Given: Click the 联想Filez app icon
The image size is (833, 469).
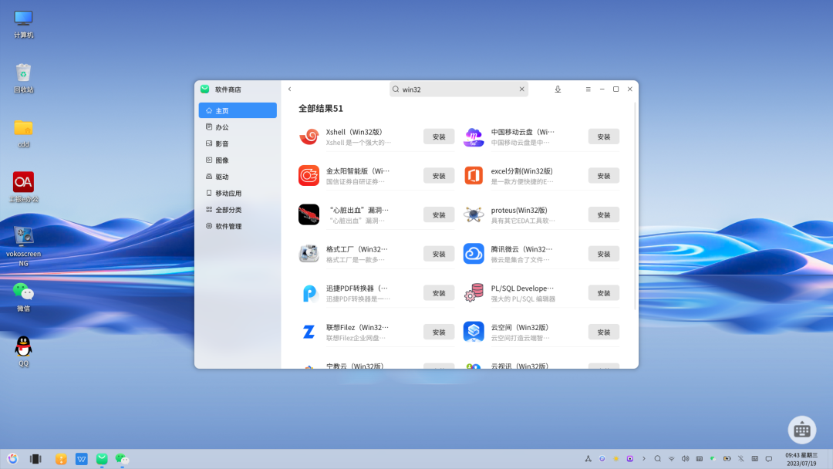Looking at the screenshot, I should (x=309, y=332).
